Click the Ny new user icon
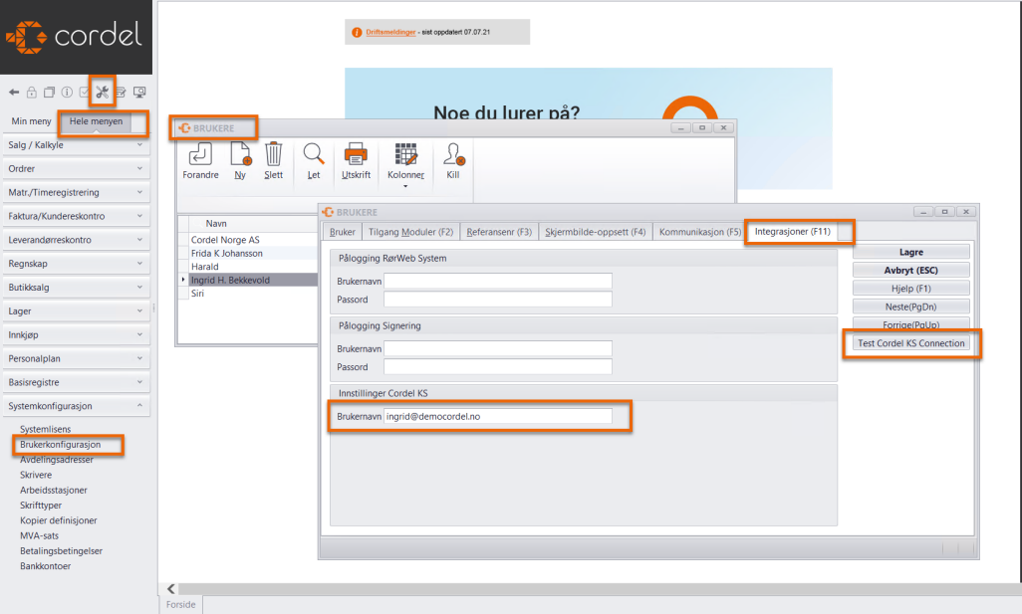 click(240, 155)
